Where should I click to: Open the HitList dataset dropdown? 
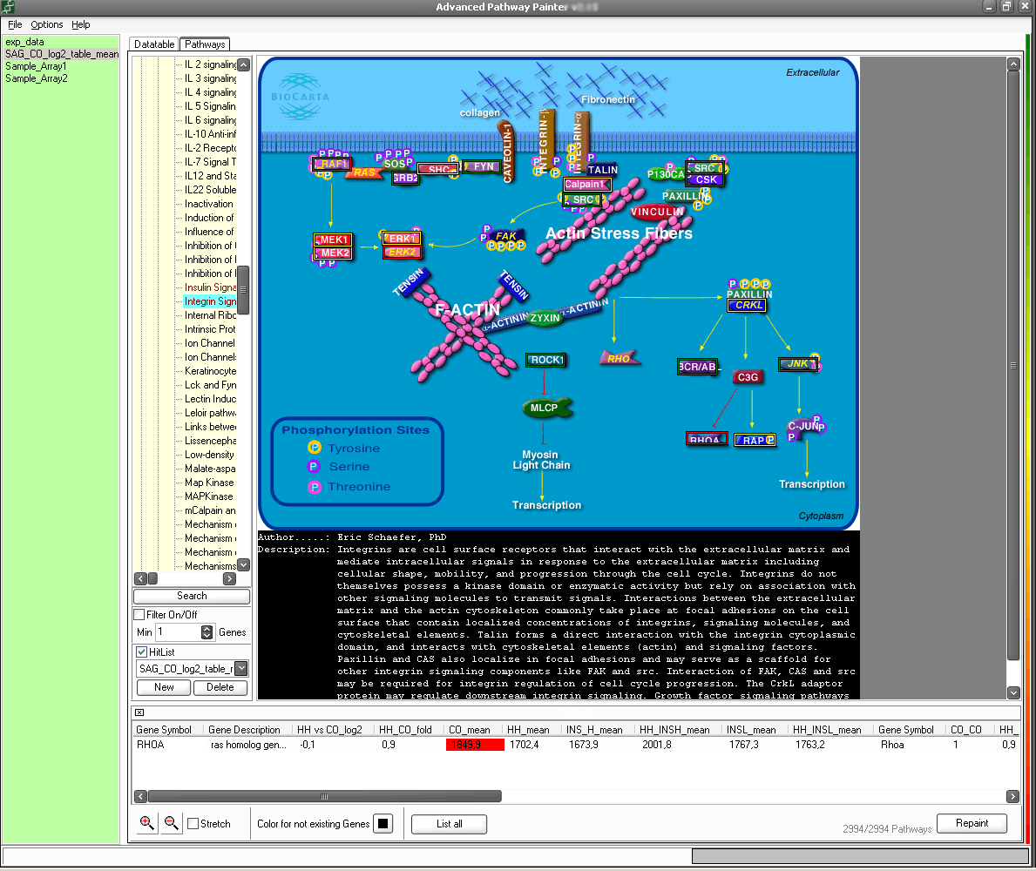[241, 669]
